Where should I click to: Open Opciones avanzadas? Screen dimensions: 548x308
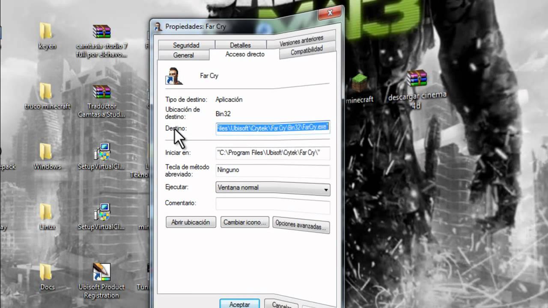[x=301, y=225]
